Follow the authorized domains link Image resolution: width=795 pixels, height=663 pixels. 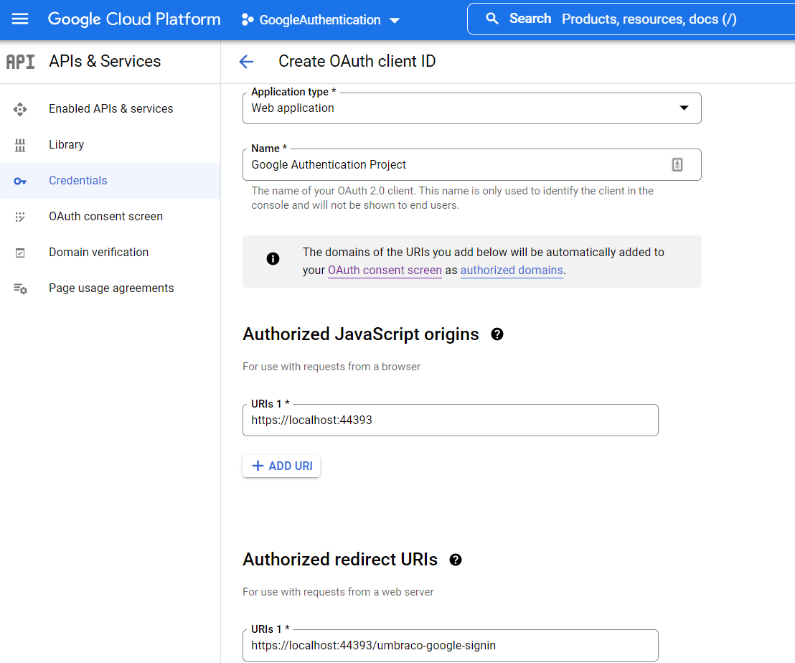pos(512,271)
